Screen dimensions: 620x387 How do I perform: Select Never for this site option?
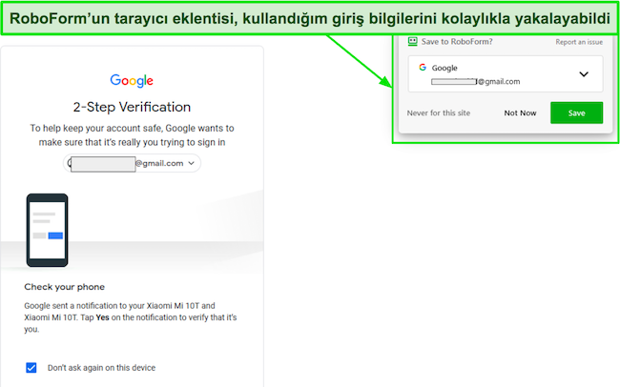tap(439, 113)
